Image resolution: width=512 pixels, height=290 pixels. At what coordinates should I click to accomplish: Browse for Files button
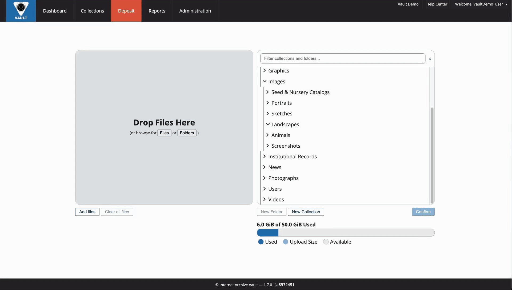tap(164, 133)
